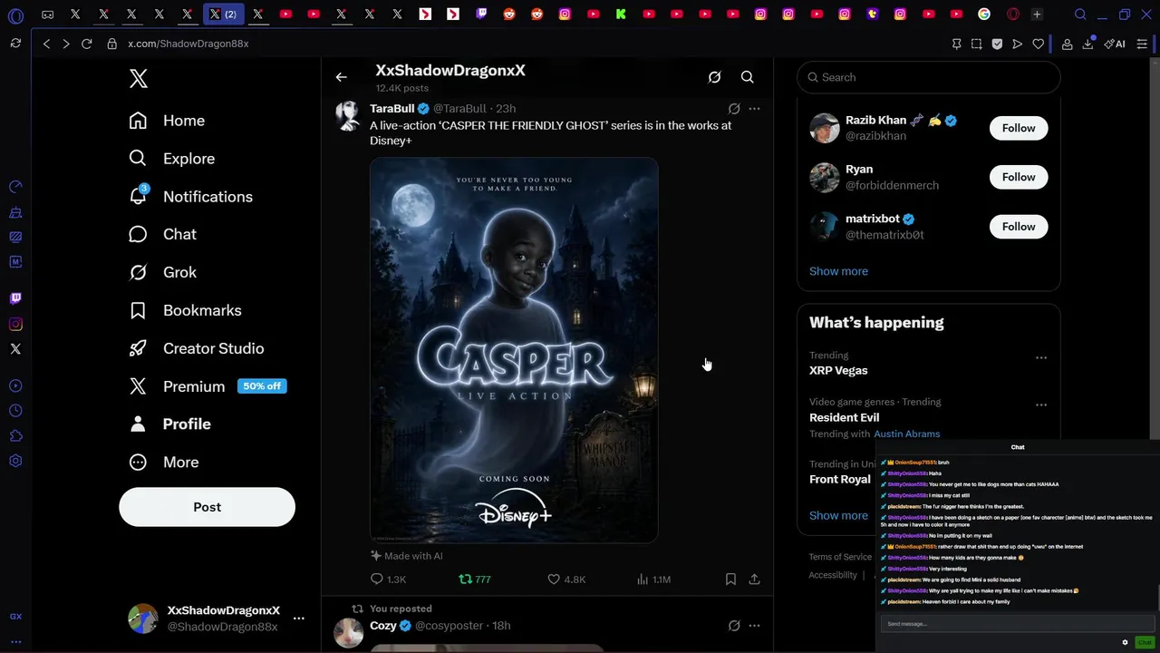Open the more options on TaraBull's post
This screenshot has height=653, width=1160.
[754, 109]
